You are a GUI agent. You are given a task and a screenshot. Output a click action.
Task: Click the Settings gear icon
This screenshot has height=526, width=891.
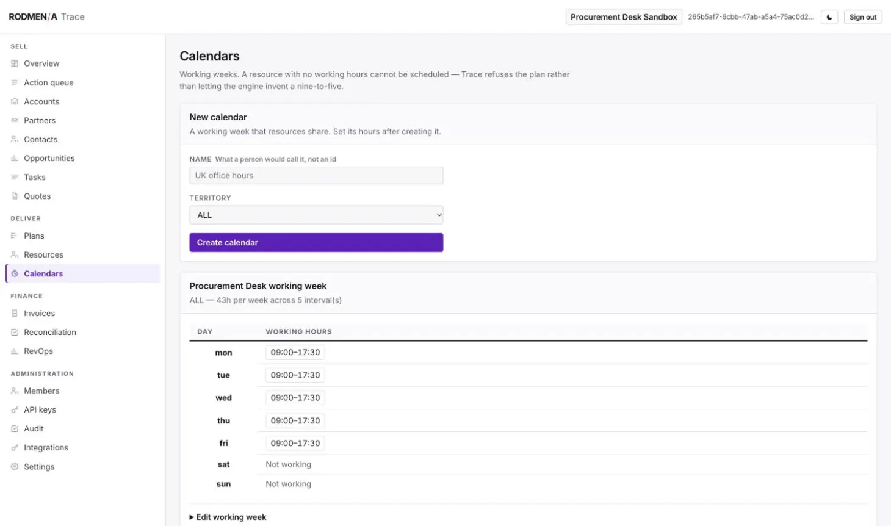coord(15,466)
